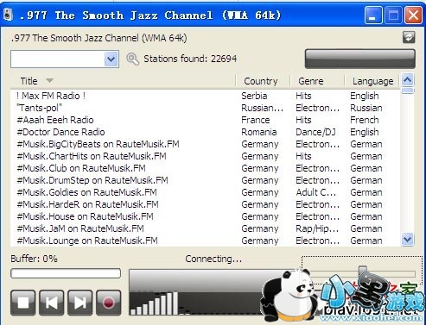426x325 pixels.
Task: Sort list by the Language column header
Action: point(372,81)
